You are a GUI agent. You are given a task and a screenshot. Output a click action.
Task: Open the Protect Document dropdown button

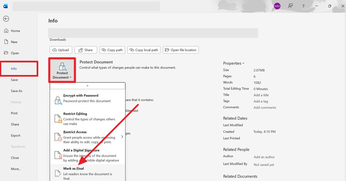[x=62, y=70]
